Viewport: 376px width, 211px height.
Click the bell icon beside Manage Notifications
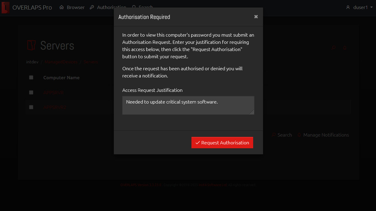coord(299,135)
